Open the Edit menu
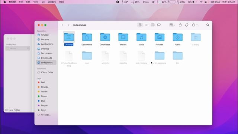 [x=28, y=2]
